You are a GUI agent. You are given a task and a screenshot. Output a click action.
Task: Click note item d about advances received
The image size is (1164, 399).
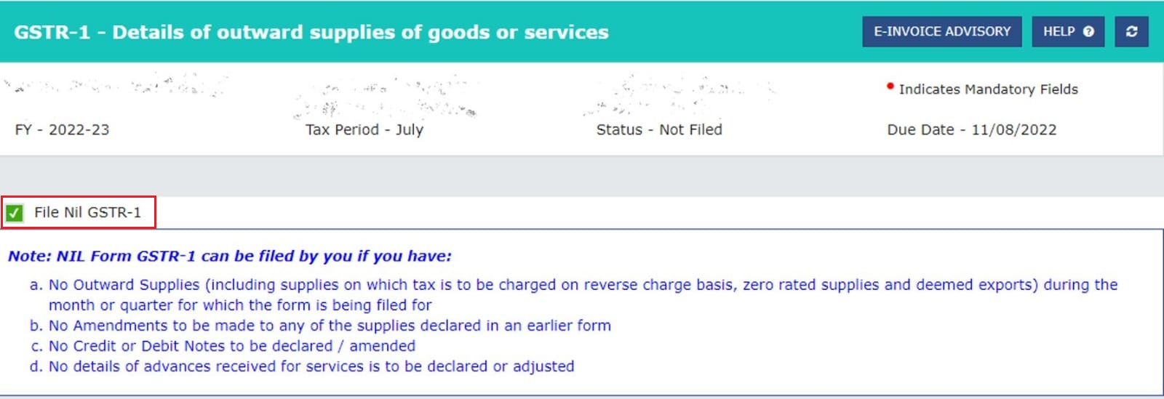point(311,366)
